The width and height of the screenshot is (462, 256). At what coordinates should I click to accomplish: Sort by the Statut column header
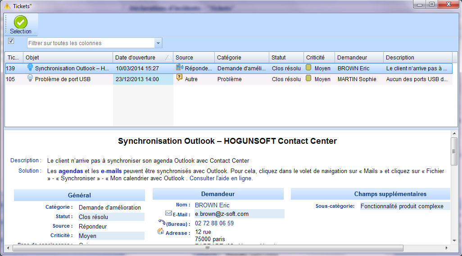tap(286, 58)
